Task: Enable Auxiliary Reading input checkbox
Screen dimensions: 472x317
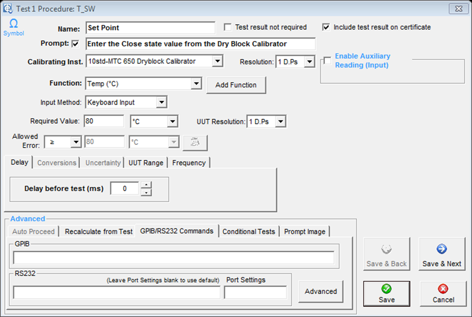Action: (328, 60)
